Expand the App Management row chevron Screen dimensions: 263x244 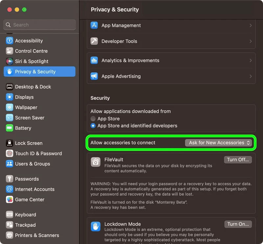251,26
